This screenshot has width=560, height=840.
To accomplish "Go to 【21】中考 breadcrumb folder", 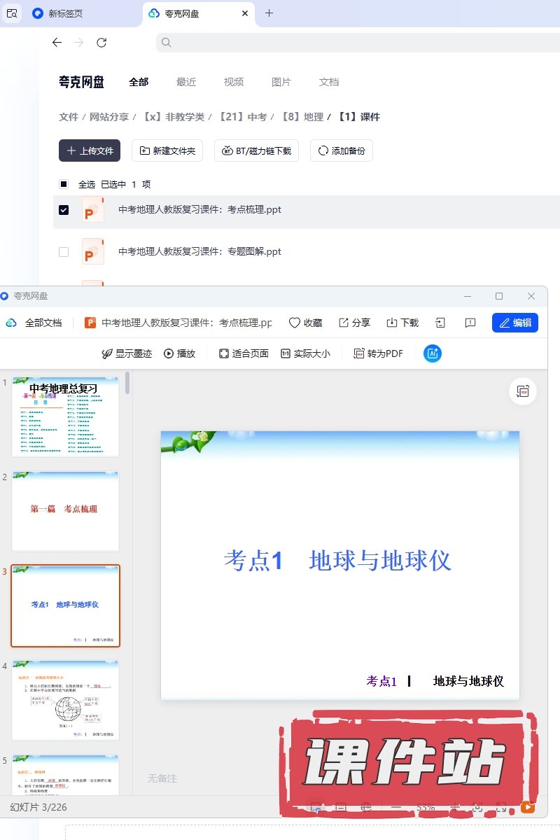I will point(243,117).
